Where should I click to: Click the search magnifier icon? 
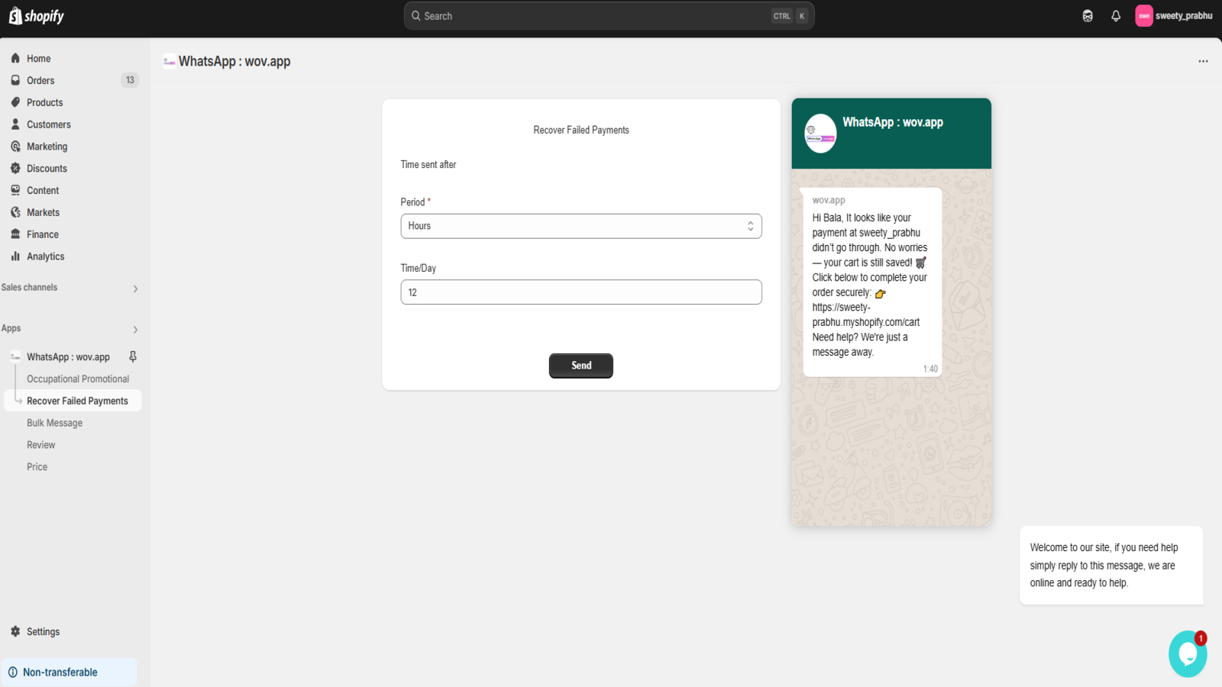pos(416,16)
